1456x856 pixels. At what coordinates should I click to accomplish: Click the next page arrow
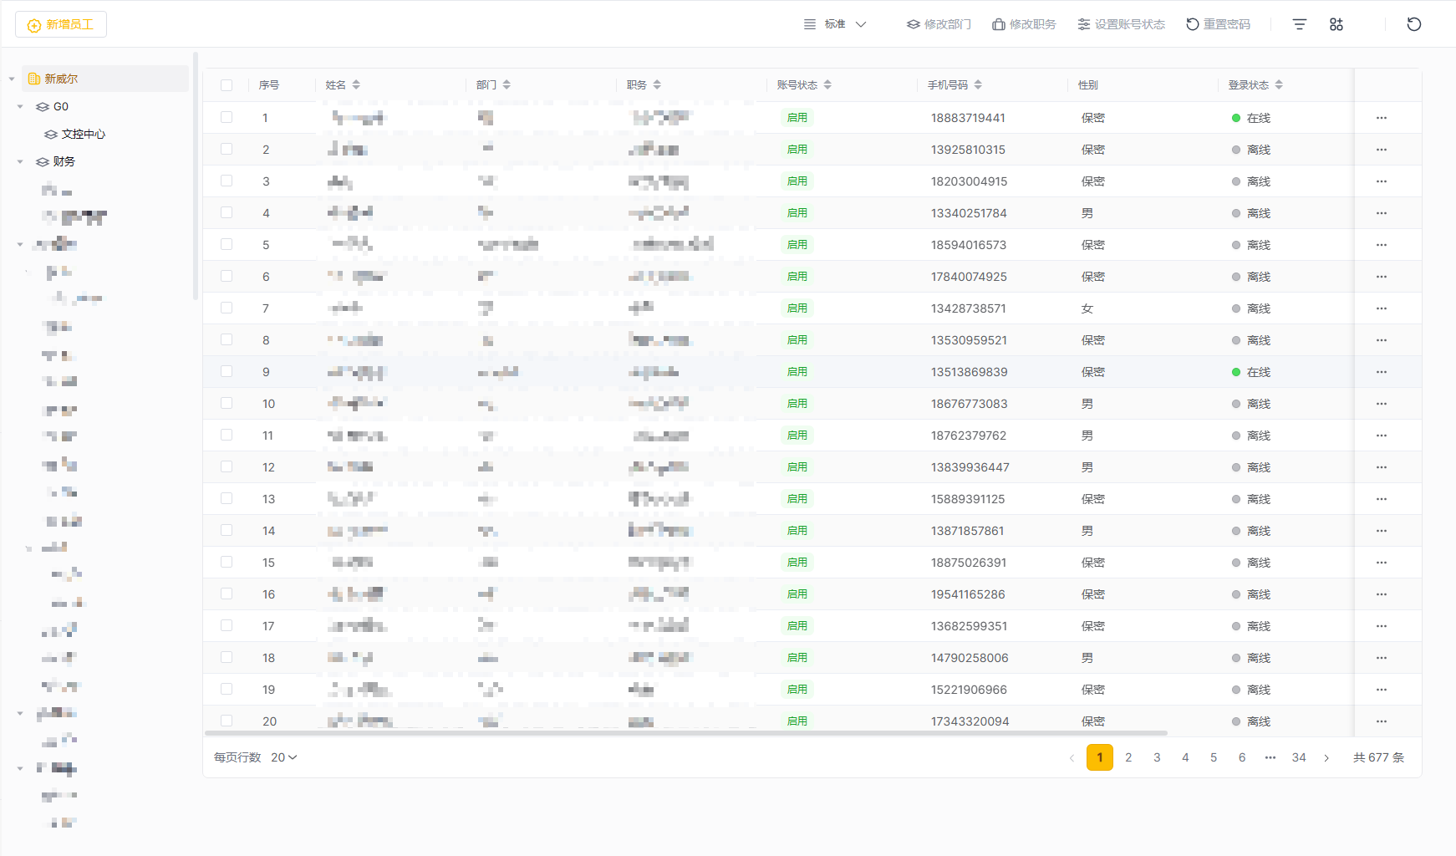point(1326,758)
